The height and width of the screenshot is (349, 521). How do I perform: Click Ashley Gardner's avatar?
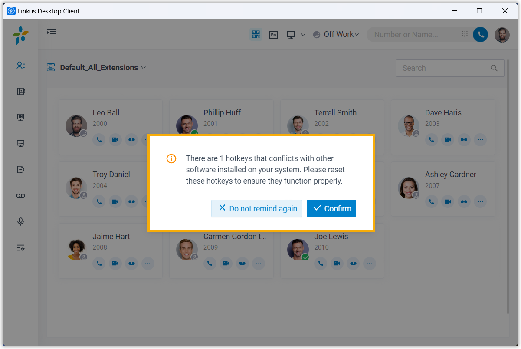pyautogui.click(x=409, y=188)
